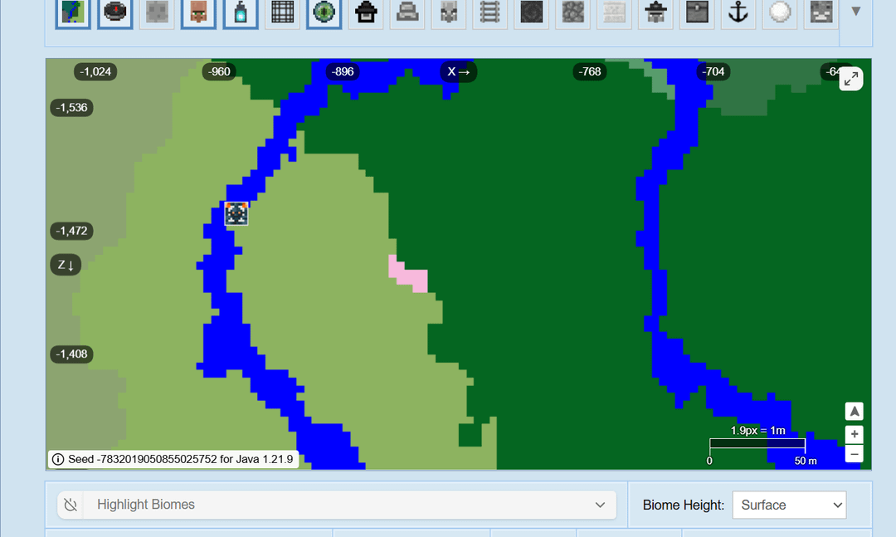Click the pink biome patch on map

pos(410,275)
